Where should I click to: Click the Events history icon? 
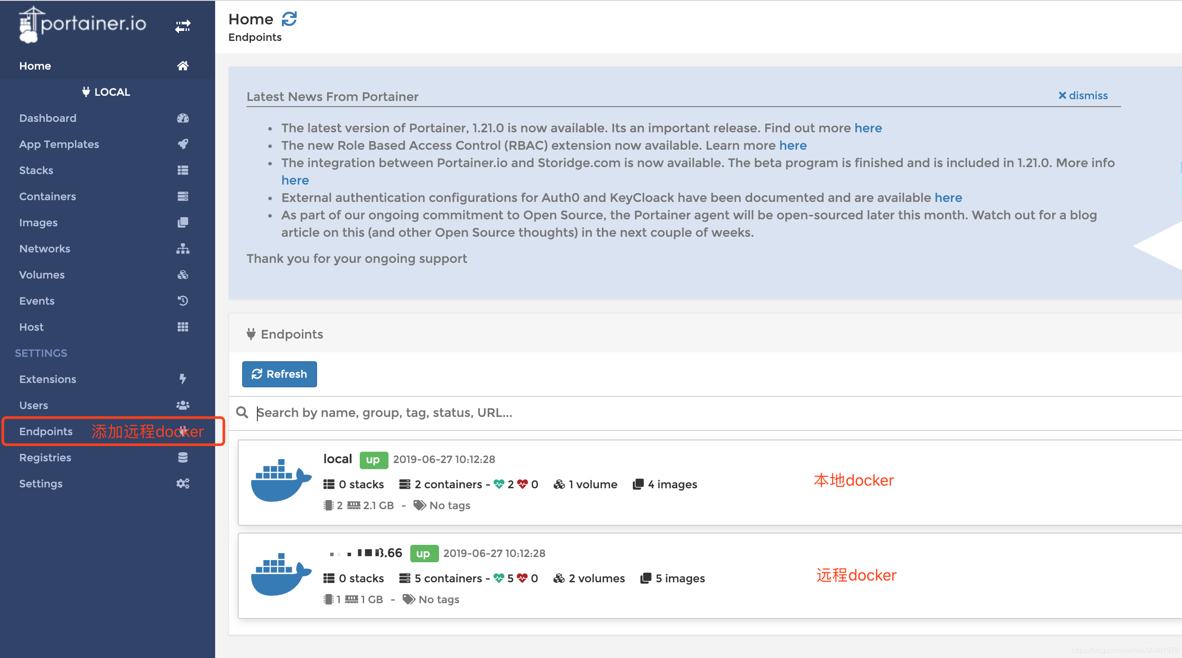point(182,301)
